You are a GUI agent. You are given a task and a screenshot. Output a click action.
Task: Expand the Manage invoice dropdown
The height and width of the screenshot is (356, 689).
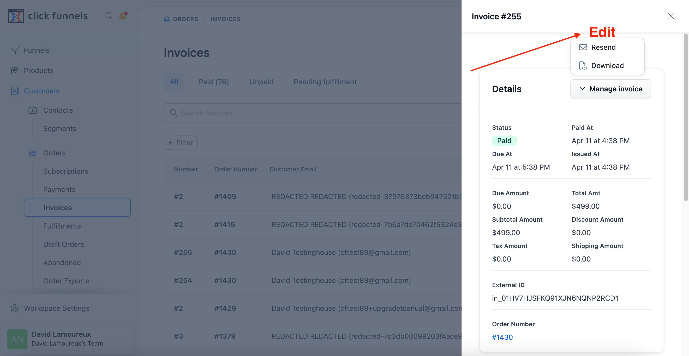[x=611, y=89]
